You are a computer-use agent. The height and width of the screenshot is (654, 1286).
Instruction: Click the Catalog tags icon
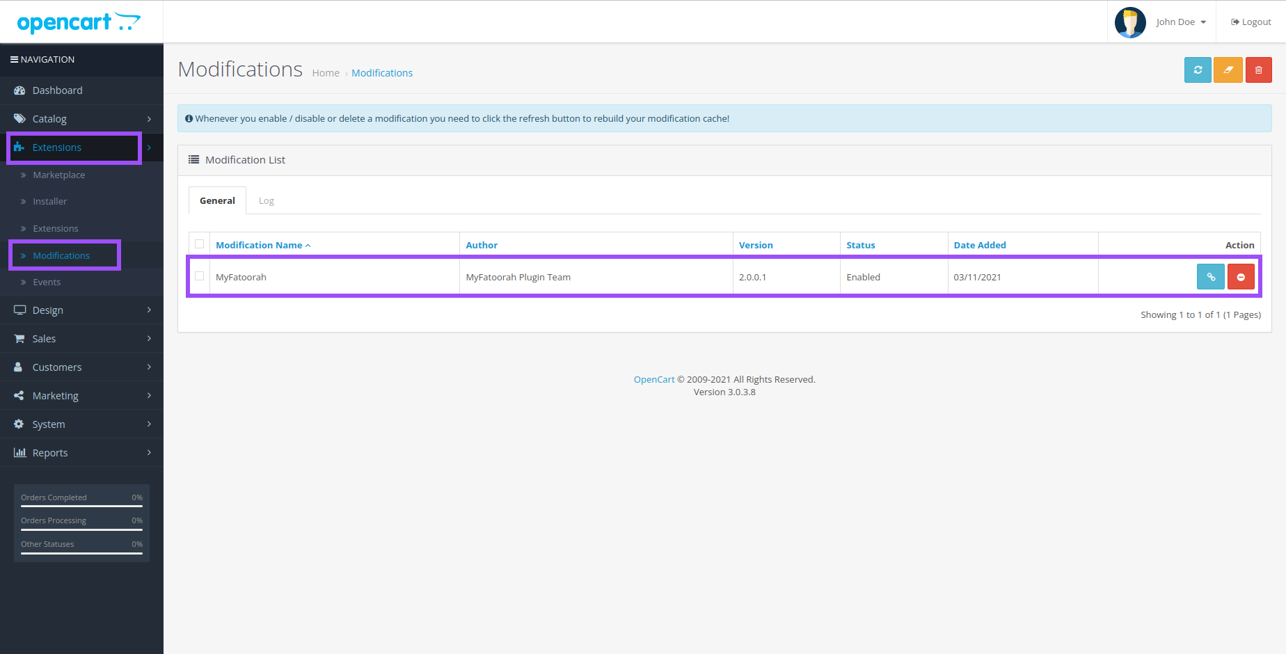point(19,119)
